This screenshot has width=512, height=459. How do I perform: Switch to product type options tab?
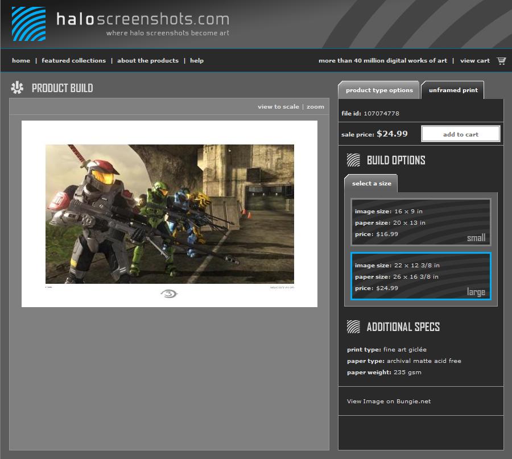[379, 90]
